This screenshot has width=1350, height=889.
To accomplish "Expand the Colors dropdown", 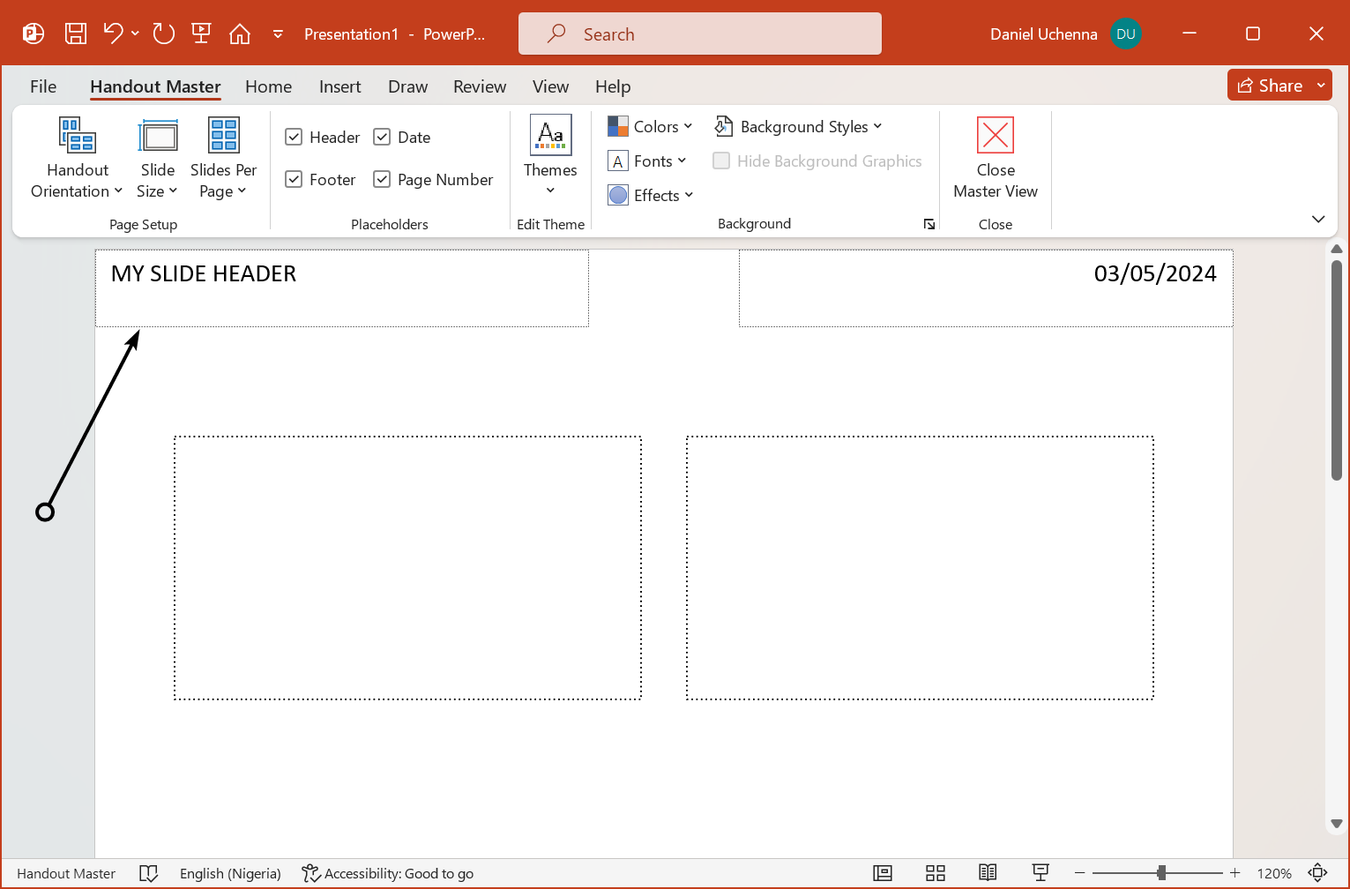I will click(x=651, y=126).
